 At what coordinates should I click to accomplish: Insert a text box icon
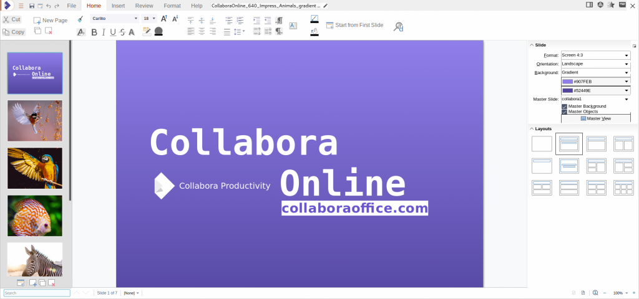coord(293,26)
